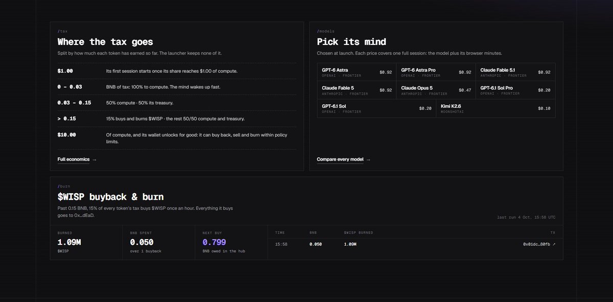Viewport: 613px width, 302px height.
Task: Click the "$WISP BURNED" column header
Action: click(359, 233)
